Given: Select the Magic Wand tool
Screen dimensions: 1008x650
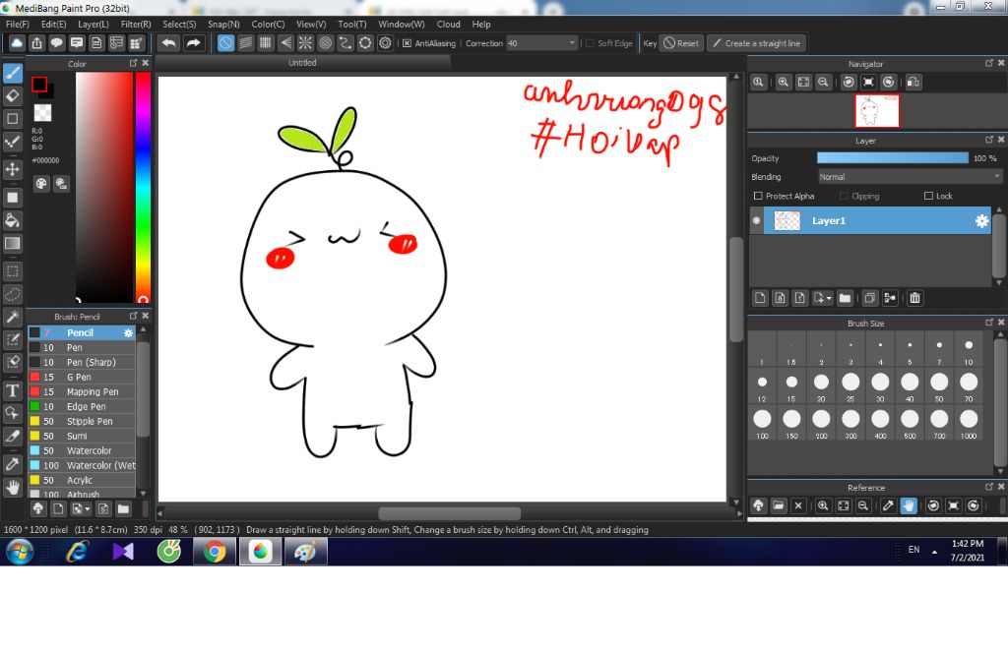Looking at the screenshot, I should click(12, 317).
